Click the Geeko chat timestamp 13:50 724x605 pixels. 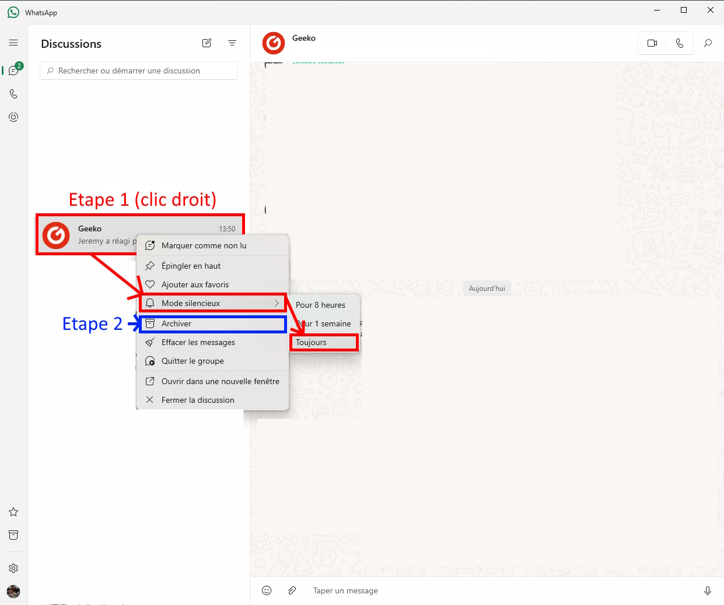[x=228, y=229]
